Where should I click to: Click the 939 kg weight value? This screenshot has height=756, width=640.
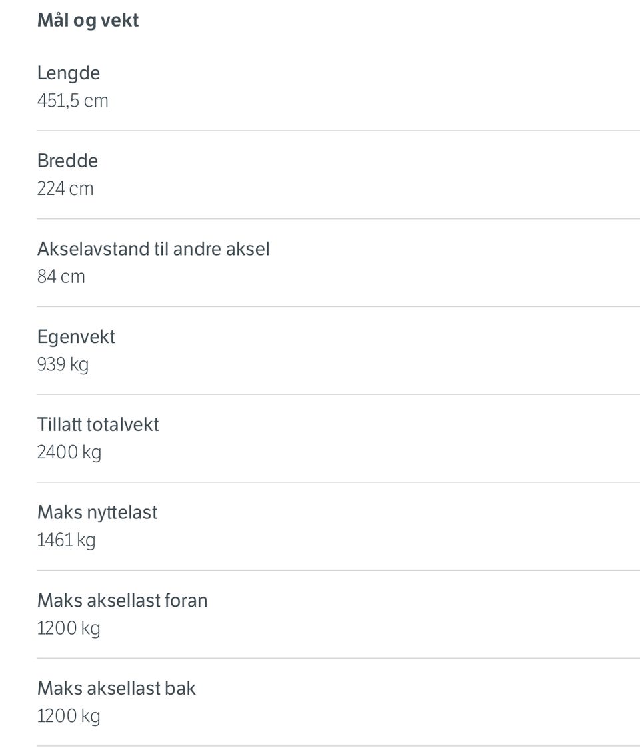[x=63, y=365]
